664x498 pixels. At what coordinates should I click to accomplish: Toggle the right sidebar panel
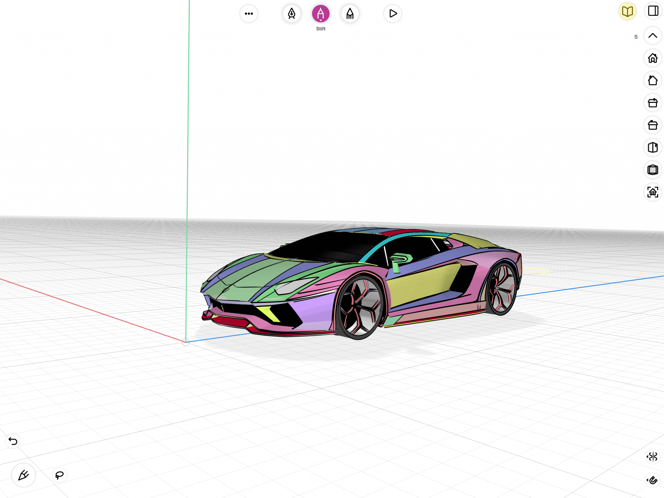coord(653,11)
